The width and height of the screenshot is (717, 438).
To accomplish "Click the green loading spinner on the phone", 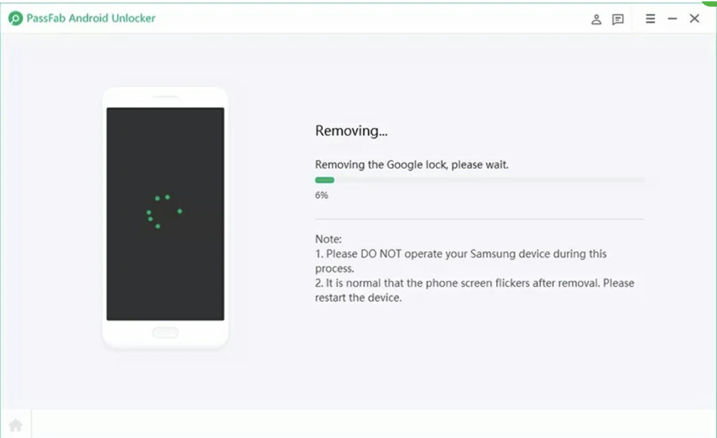I will (x=164, y=212).
